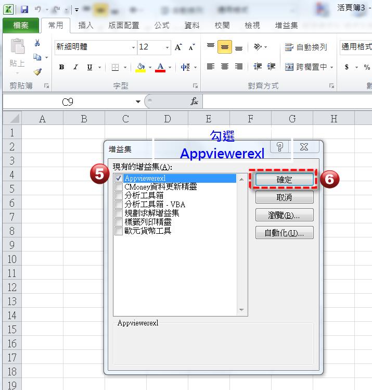Toggle underline formatting
Screen dimensions: 372x390
click(x=89, y=67)
